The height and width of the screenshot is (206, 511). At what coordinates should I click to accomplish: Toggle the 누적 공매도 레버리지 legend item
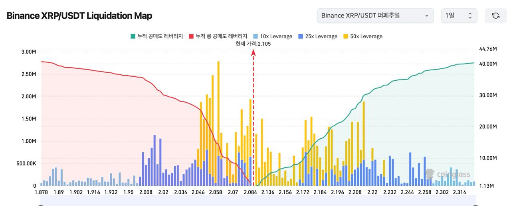(x=156, y=36)
